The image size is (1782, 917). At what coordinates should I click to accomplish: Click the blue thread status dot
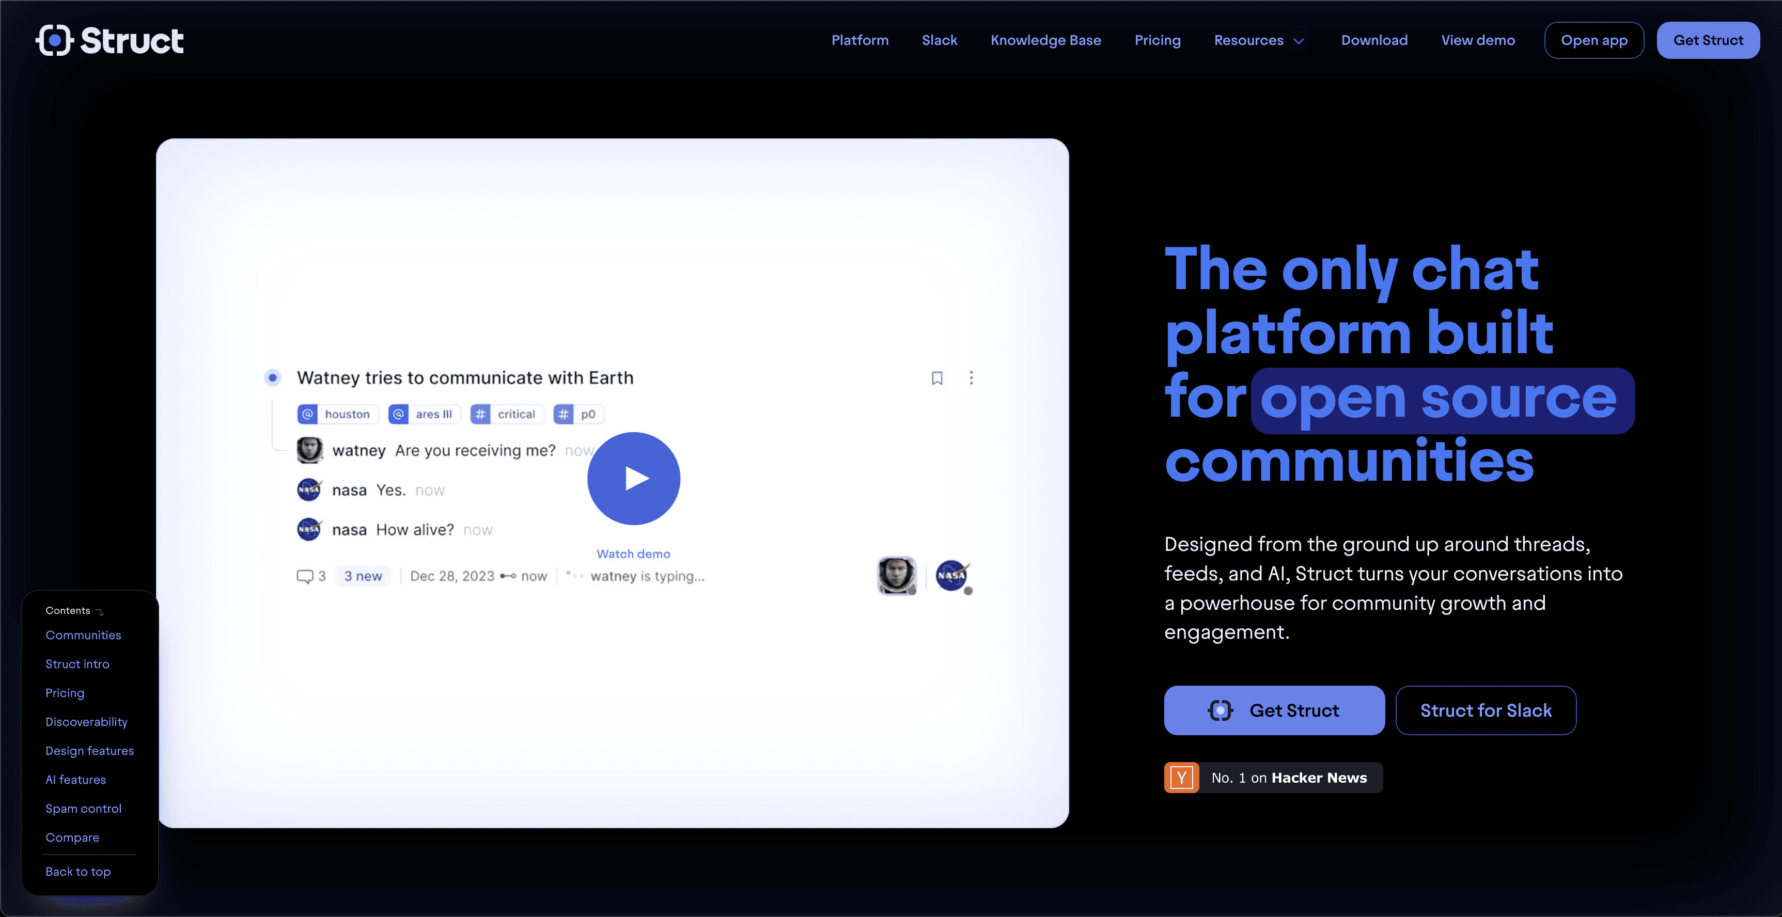pyautogui.click(x=273, y=377)
